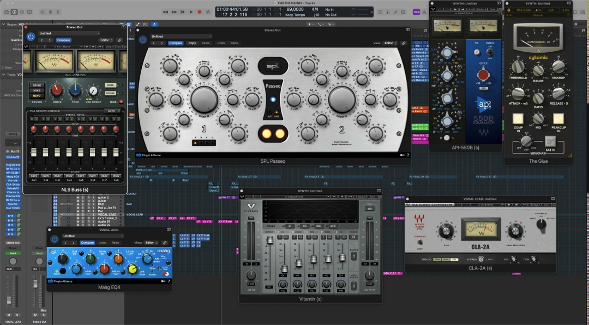Click the VOCAL LEAD channel volume fader
The image size is (589, 325).
tap(9, 300)
